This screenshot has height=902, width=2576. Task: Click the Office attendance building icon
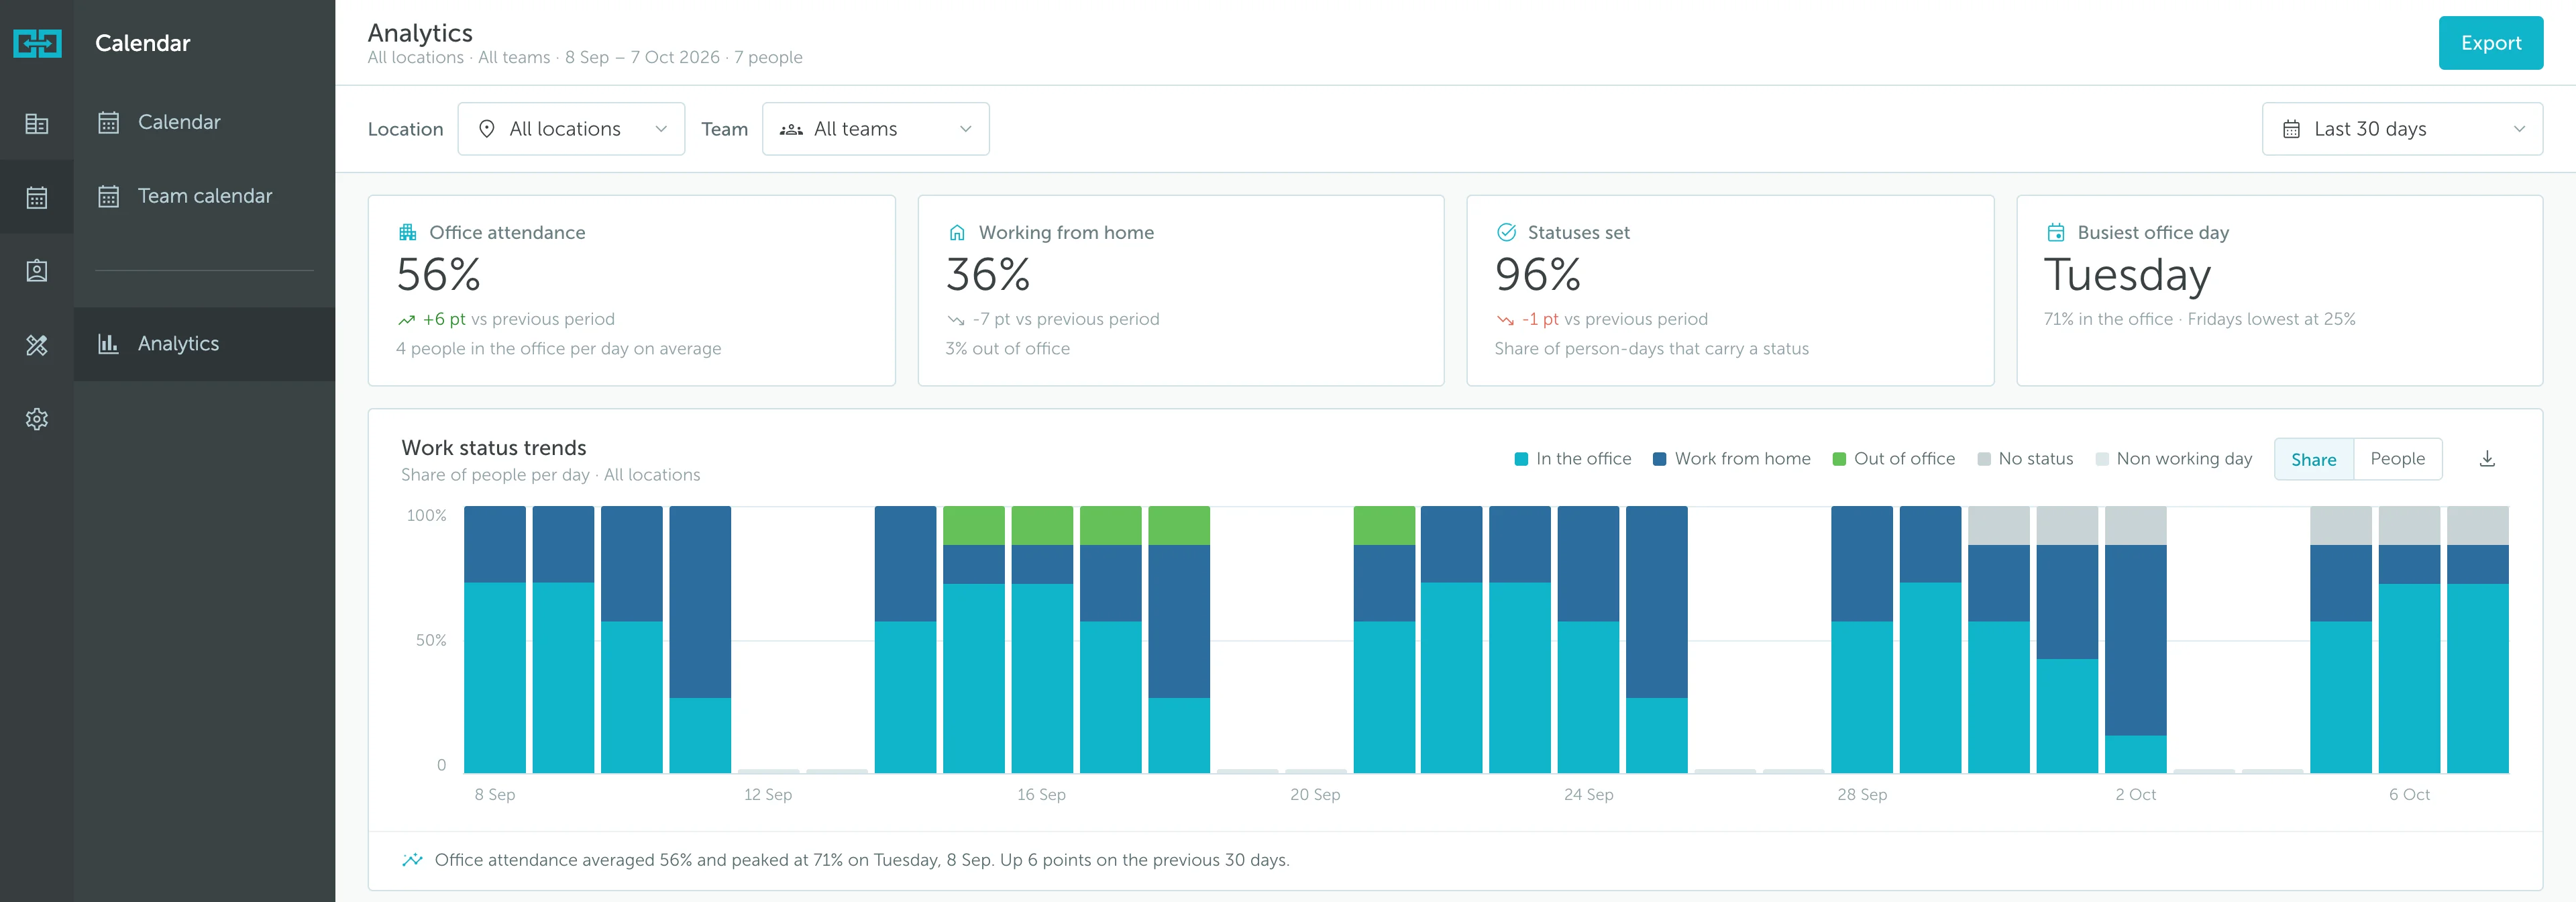(407, 232)
